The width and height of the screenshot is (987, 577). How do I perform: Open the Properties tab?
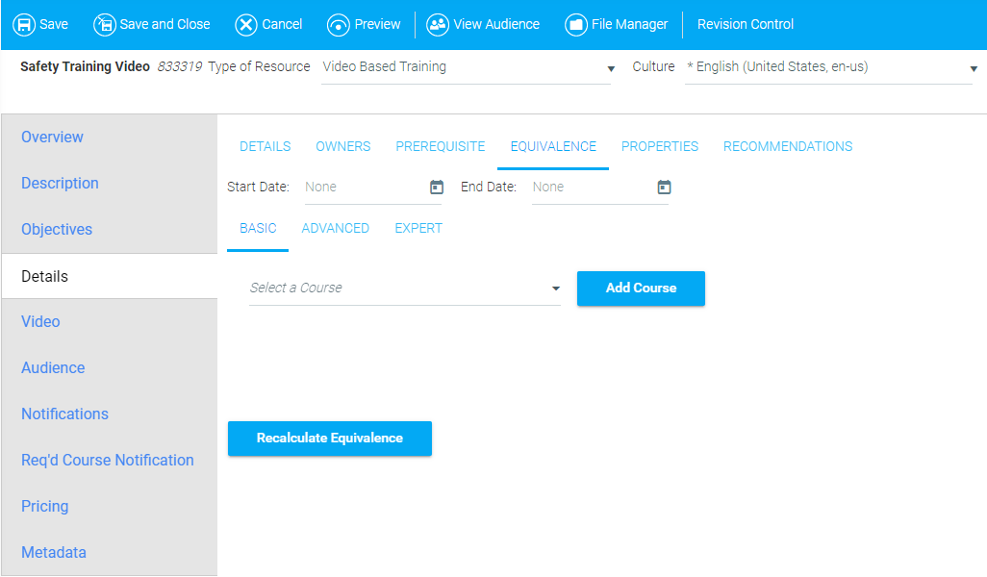(x=659, y=146)
